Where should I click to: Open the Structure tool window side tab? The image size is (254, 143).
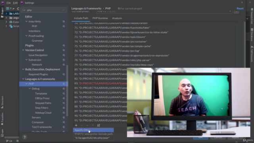tap(2, 102)
